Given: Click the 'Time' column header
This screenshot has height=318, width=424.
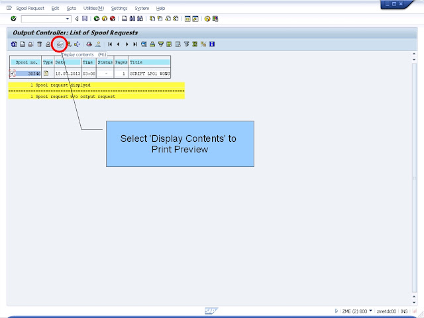Looking at the screenshot, I should click(x=89, y=62).
